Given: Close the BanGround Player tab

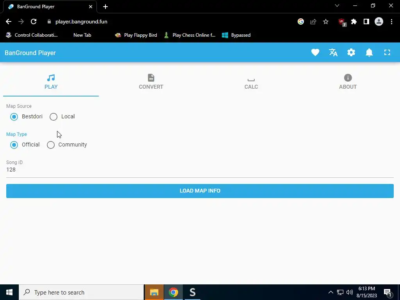Looking at the screenshot, I should 91,7.
